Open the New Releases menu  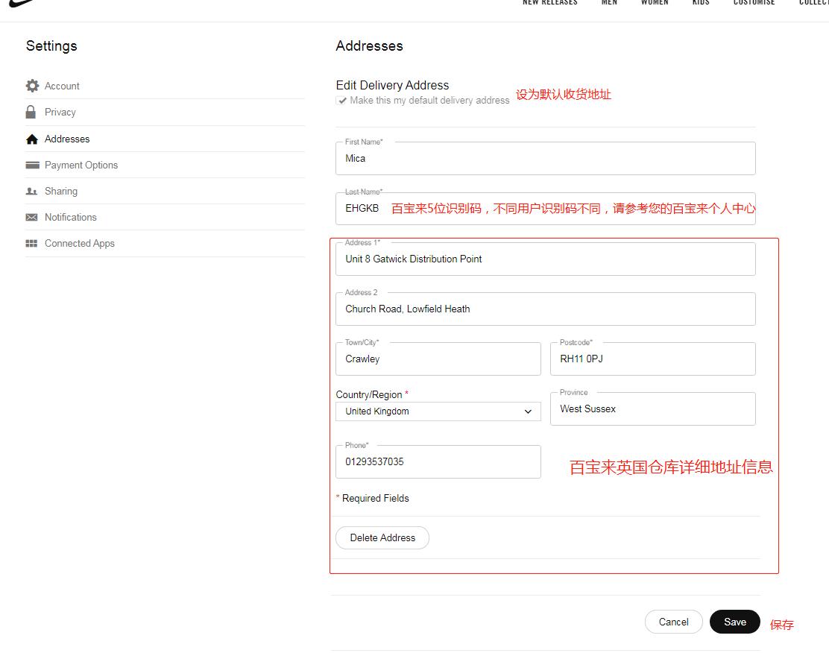[x=549, y=3]
